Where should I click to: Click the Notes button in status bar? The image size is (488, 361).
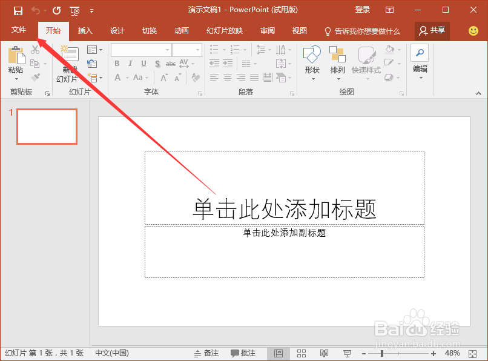tap(206, 353)
